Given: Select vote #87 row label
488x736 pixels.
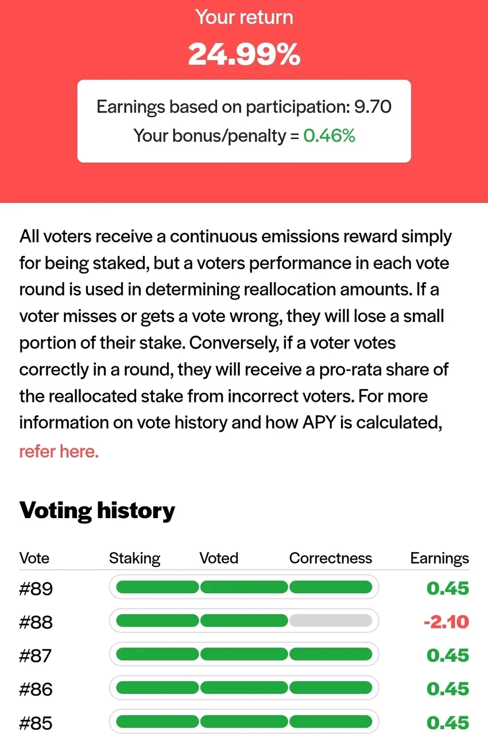Looking at the screenshot, I should [36, 655].
